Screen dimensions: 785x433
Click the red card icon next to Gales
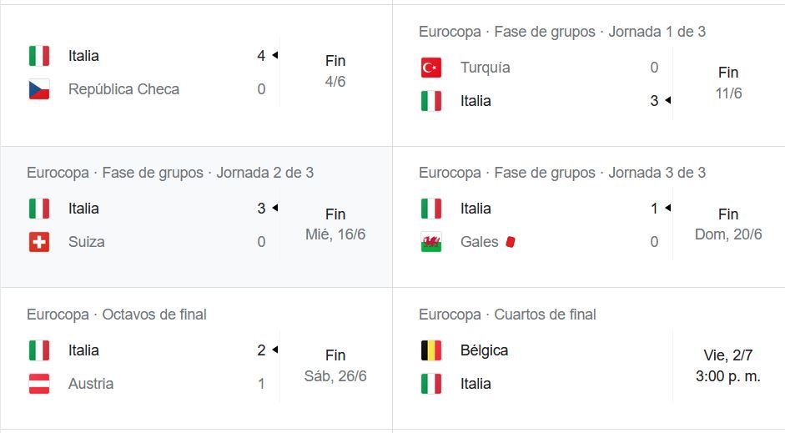(x=511, y=242)
